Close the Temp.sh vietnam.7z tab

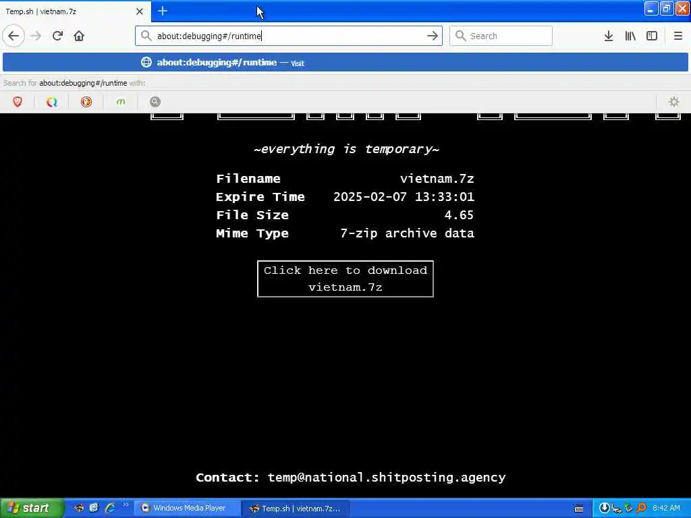[x=139, y=11]
